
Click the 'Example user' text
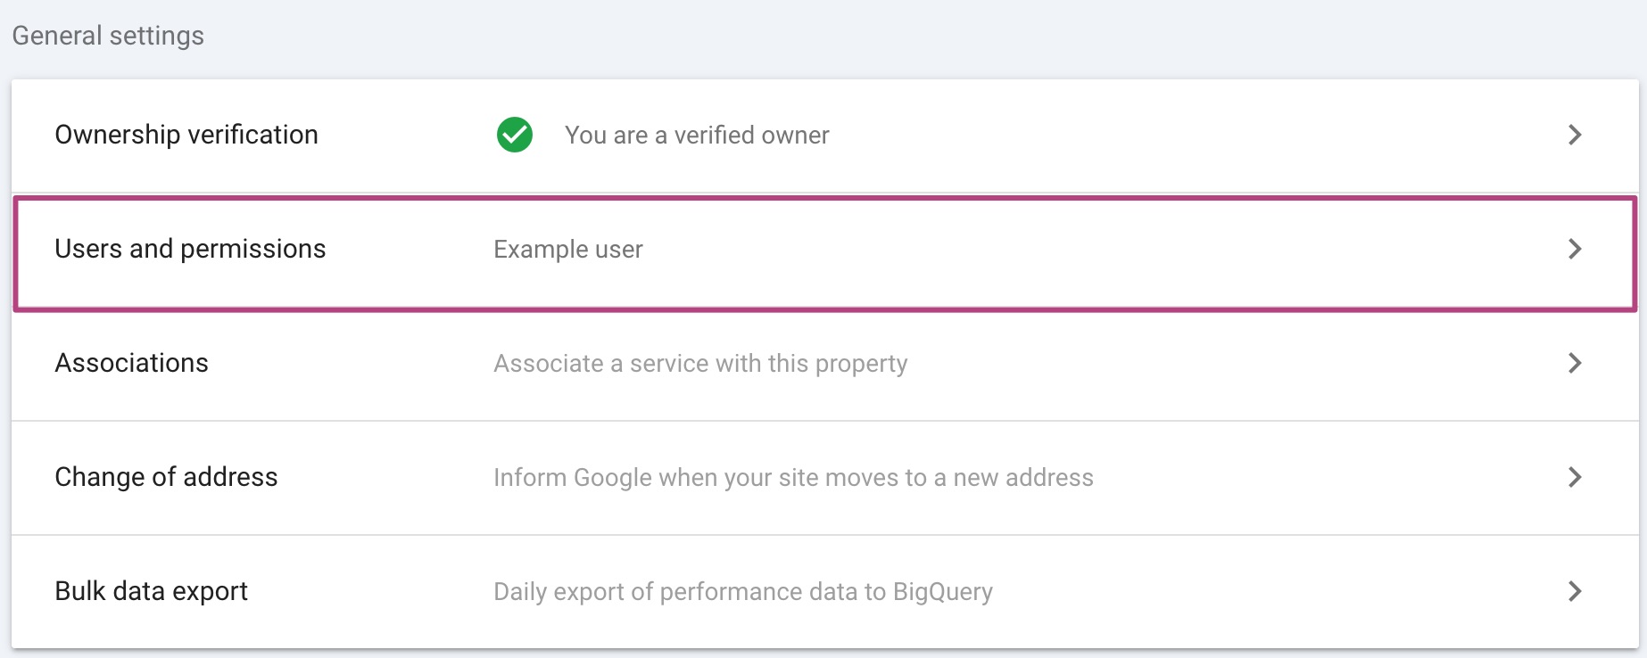click(568, 250)
